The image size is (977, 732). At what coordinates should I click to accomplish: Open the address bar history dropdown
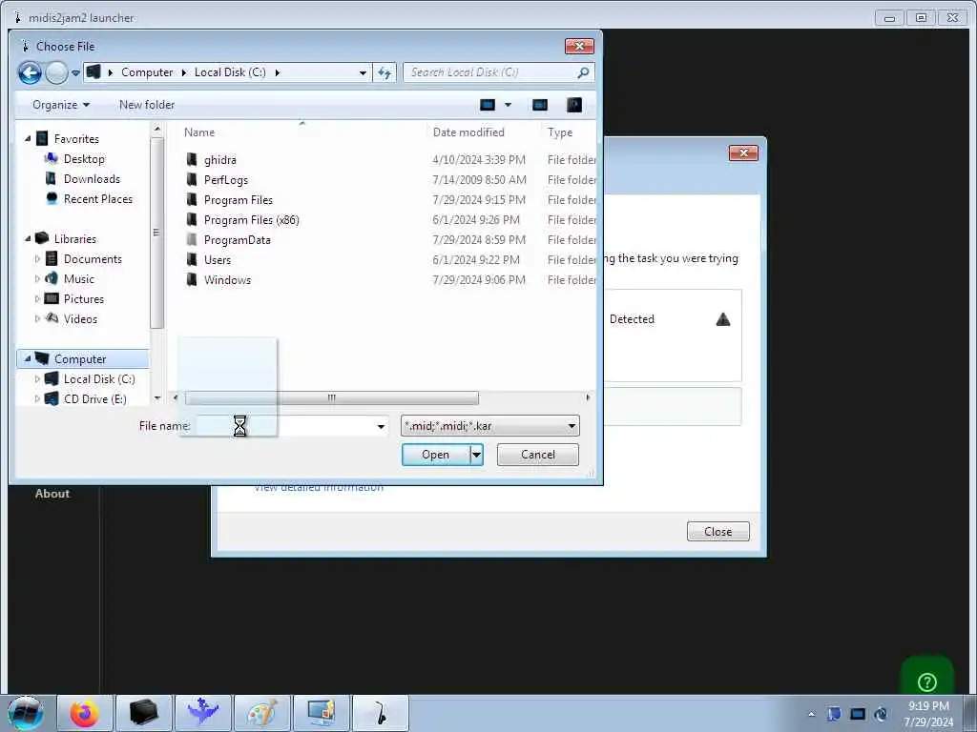click(x=363, y=72)
